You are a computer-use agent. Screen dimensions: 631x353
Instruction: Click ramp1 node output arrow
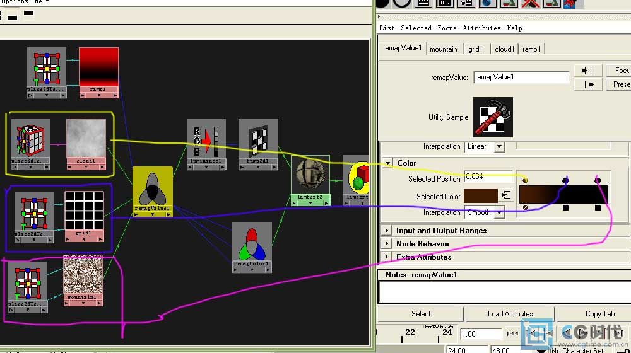(115, 95)
